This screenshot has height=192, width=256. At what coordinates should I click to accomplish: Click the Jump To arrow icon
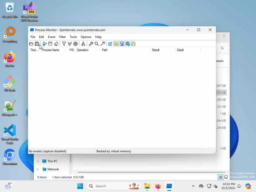tap(102, 44)
